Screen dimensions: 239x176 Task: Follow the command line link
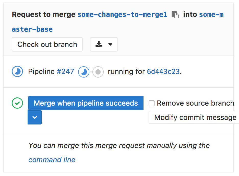click(x=52, y=160)
